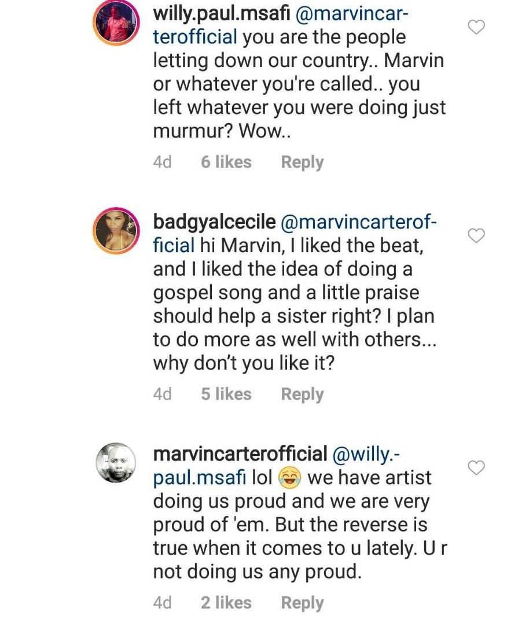Open the badgyalcecile username link
518x623 pixels.
point(213,223)
